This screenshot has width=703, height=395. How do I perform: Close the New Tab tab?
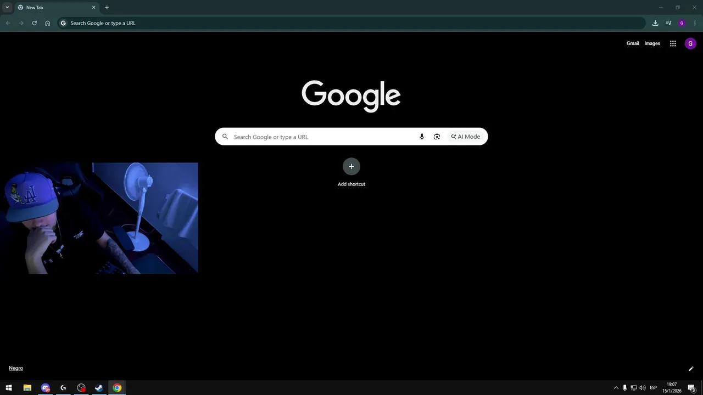click(x=93, y=8)
